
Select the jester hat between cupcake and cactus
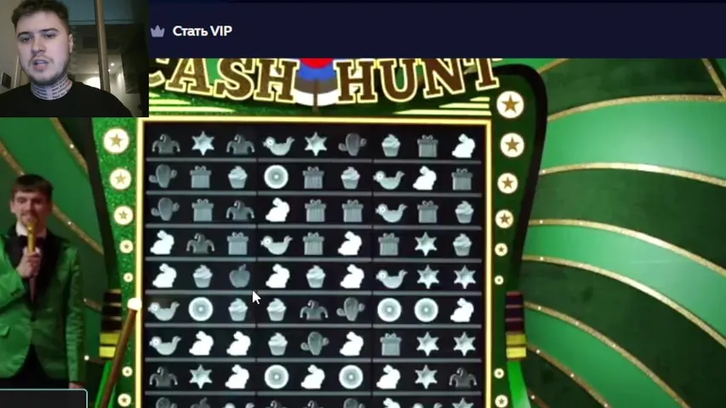coord(314,311)
